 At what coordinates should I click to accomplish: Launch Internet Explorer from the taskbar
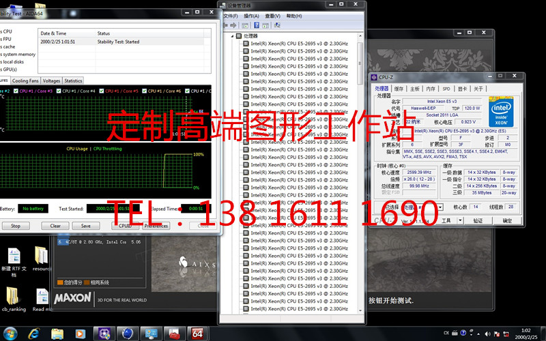click(x=33, y=333)
